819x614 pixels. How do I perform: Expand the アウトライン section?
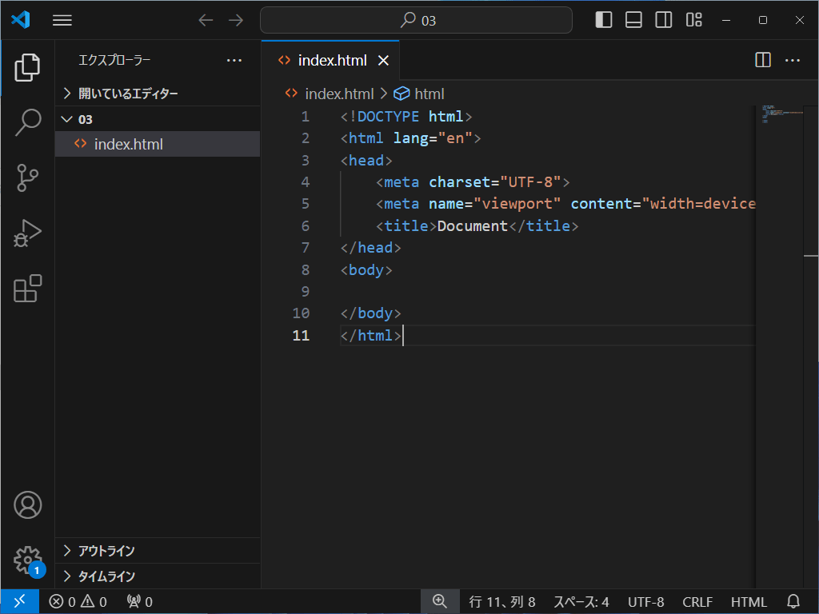[x=106, y=551]
